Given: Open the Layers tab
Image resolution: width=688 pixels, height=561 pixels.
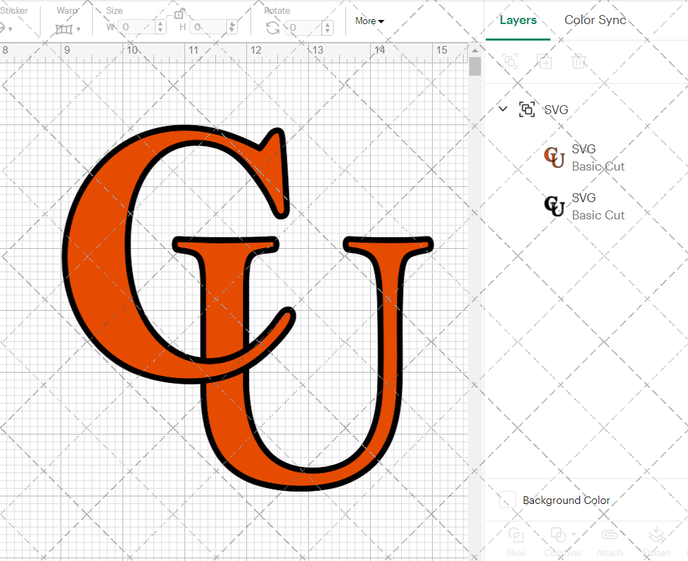Looking at the screenshot, I should coord(517,20).
